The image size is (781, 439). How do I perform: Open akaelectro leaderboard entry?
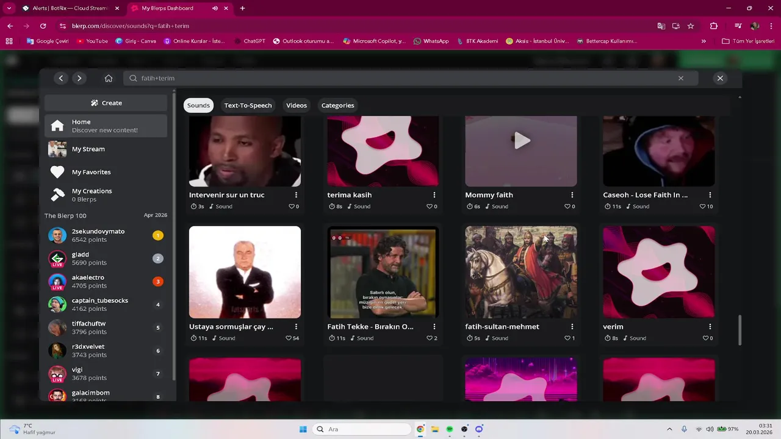click(106, 282)
